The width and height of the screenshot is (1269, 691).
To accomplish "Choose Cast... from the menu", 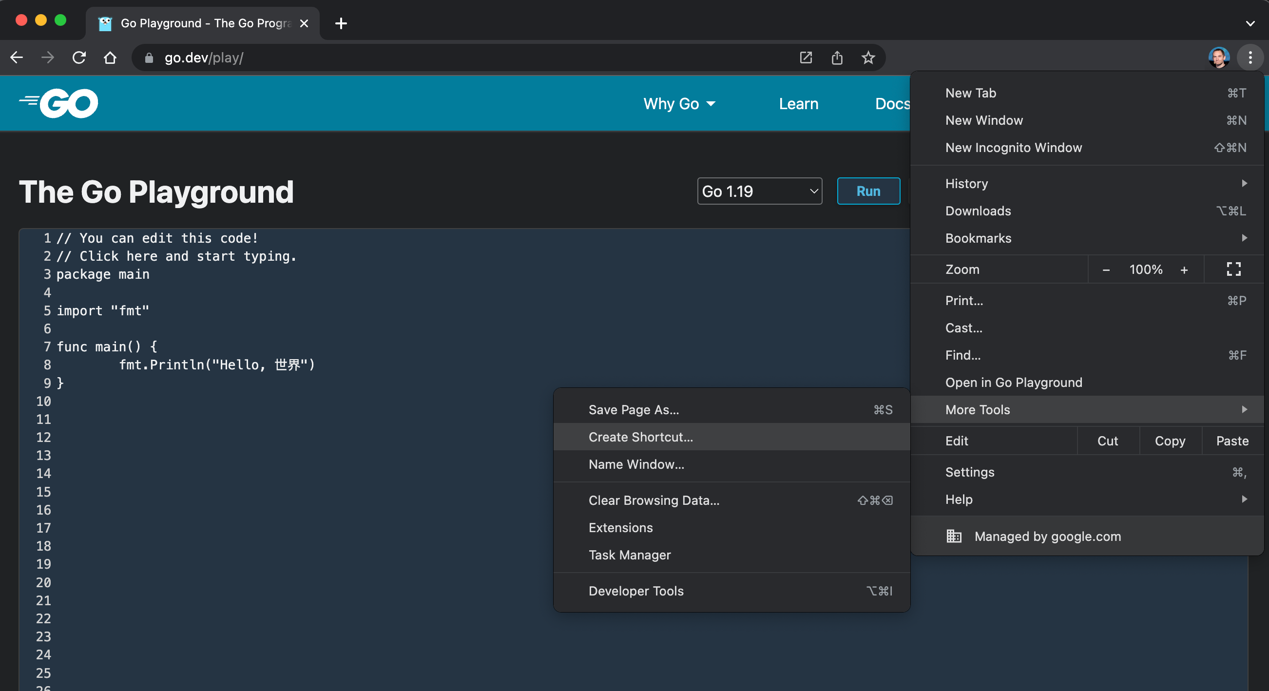I will (1087, 327).
